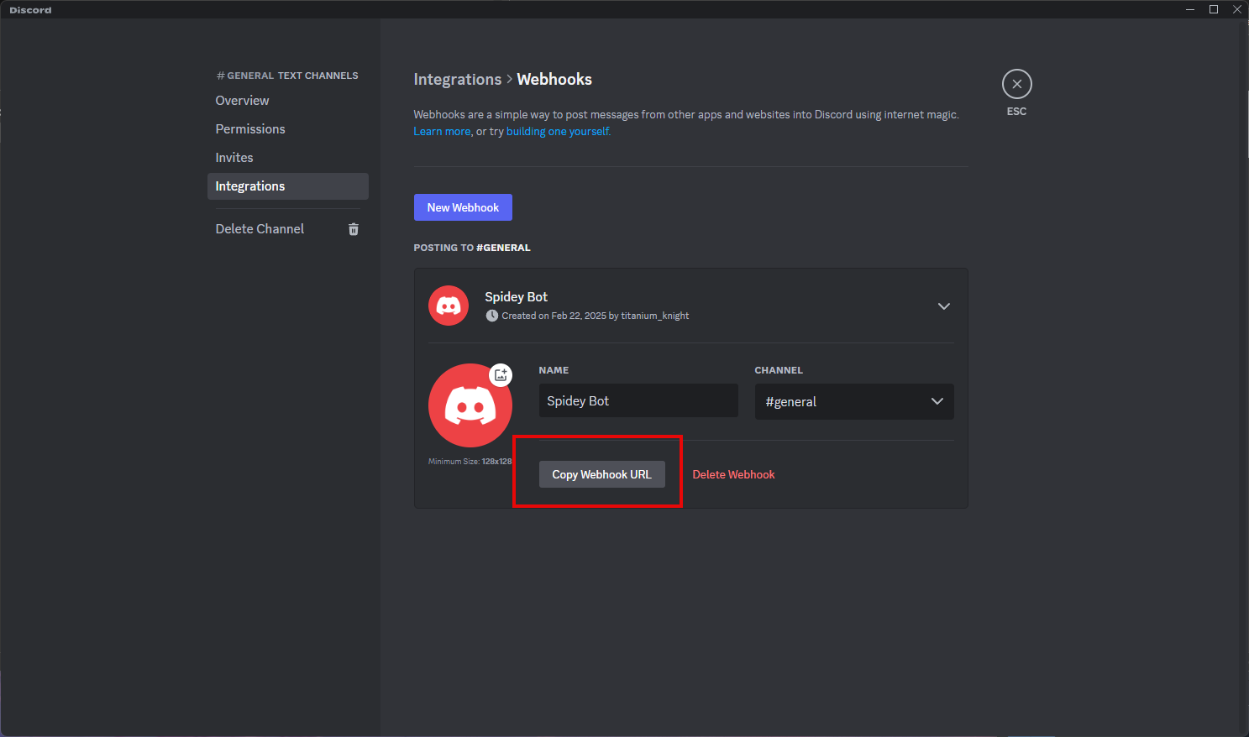Screen dimensions: 1249x737
Task: Click the upload image icon on the avatar
Action: coord(501,375)
